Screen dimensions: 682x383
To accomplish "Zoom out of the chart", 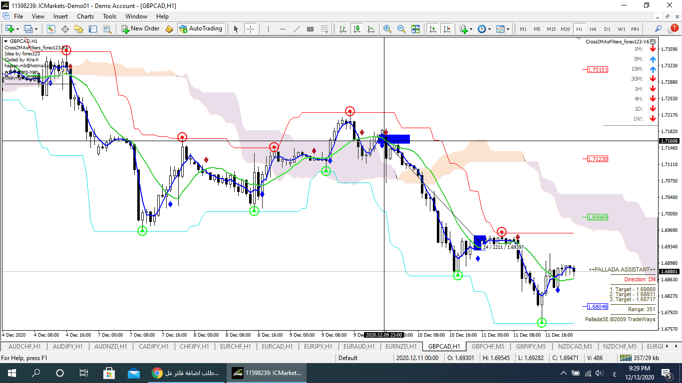I will coord(401,29).
